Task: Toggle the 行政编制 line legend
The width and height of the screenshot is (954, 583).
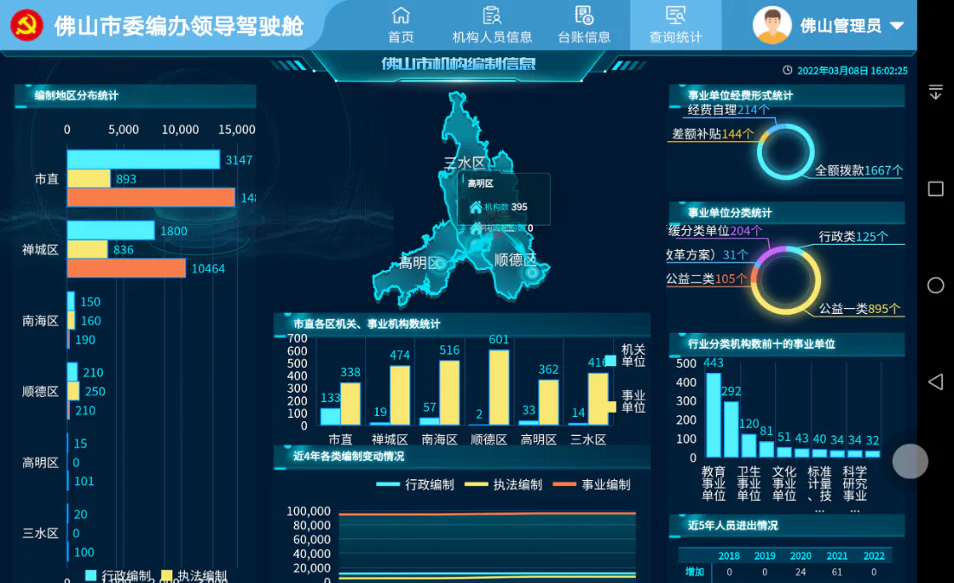Action: click(415, 484)
